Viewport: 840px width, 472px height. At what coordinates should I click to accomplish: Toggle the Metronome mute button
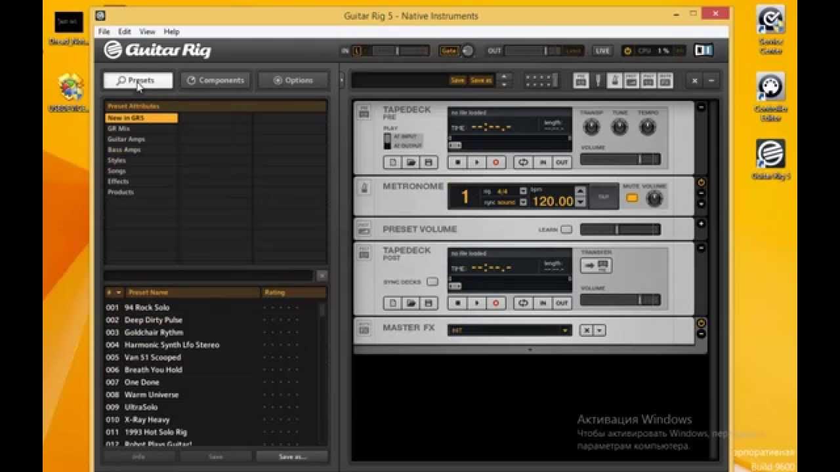click(x=632, y=198)
